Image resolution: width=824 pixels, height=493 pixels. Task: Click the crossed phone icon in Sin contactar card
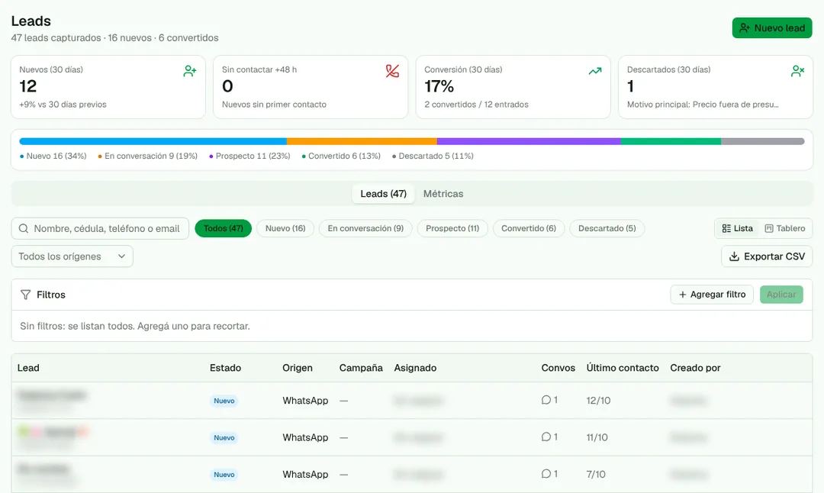point(392,71)
